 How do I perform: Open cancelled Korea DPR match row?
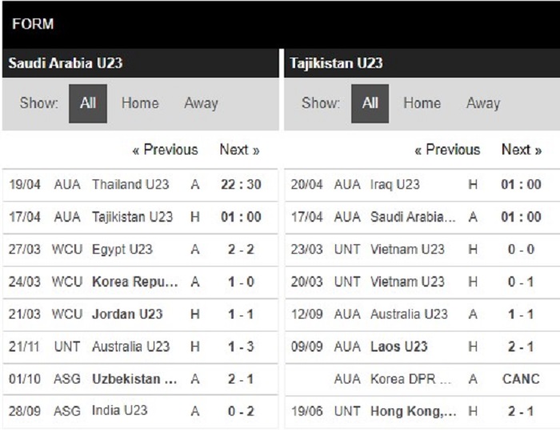coord(422,379)
